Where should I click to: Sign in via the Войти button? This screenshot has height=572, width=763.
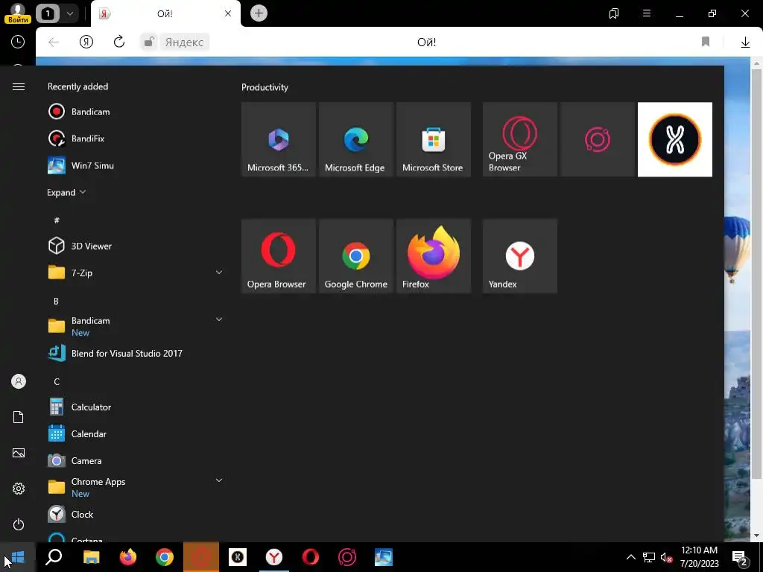point(18,20)
